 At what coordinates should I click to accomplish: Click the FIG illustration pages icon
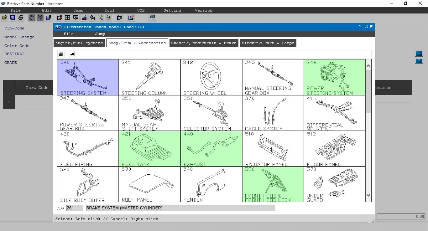click(x=76, y=18)
